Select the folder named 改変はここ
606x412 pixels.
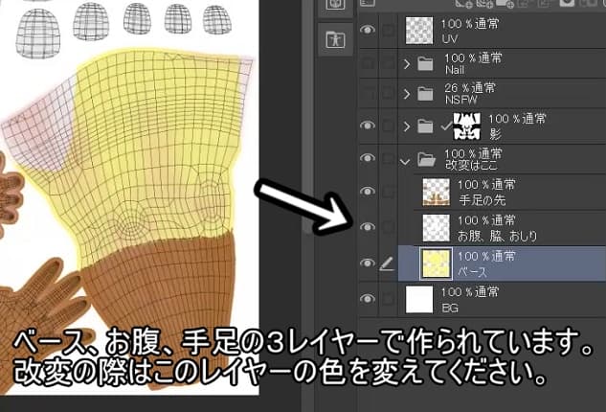pyautogui.click(x=471, y=165)
